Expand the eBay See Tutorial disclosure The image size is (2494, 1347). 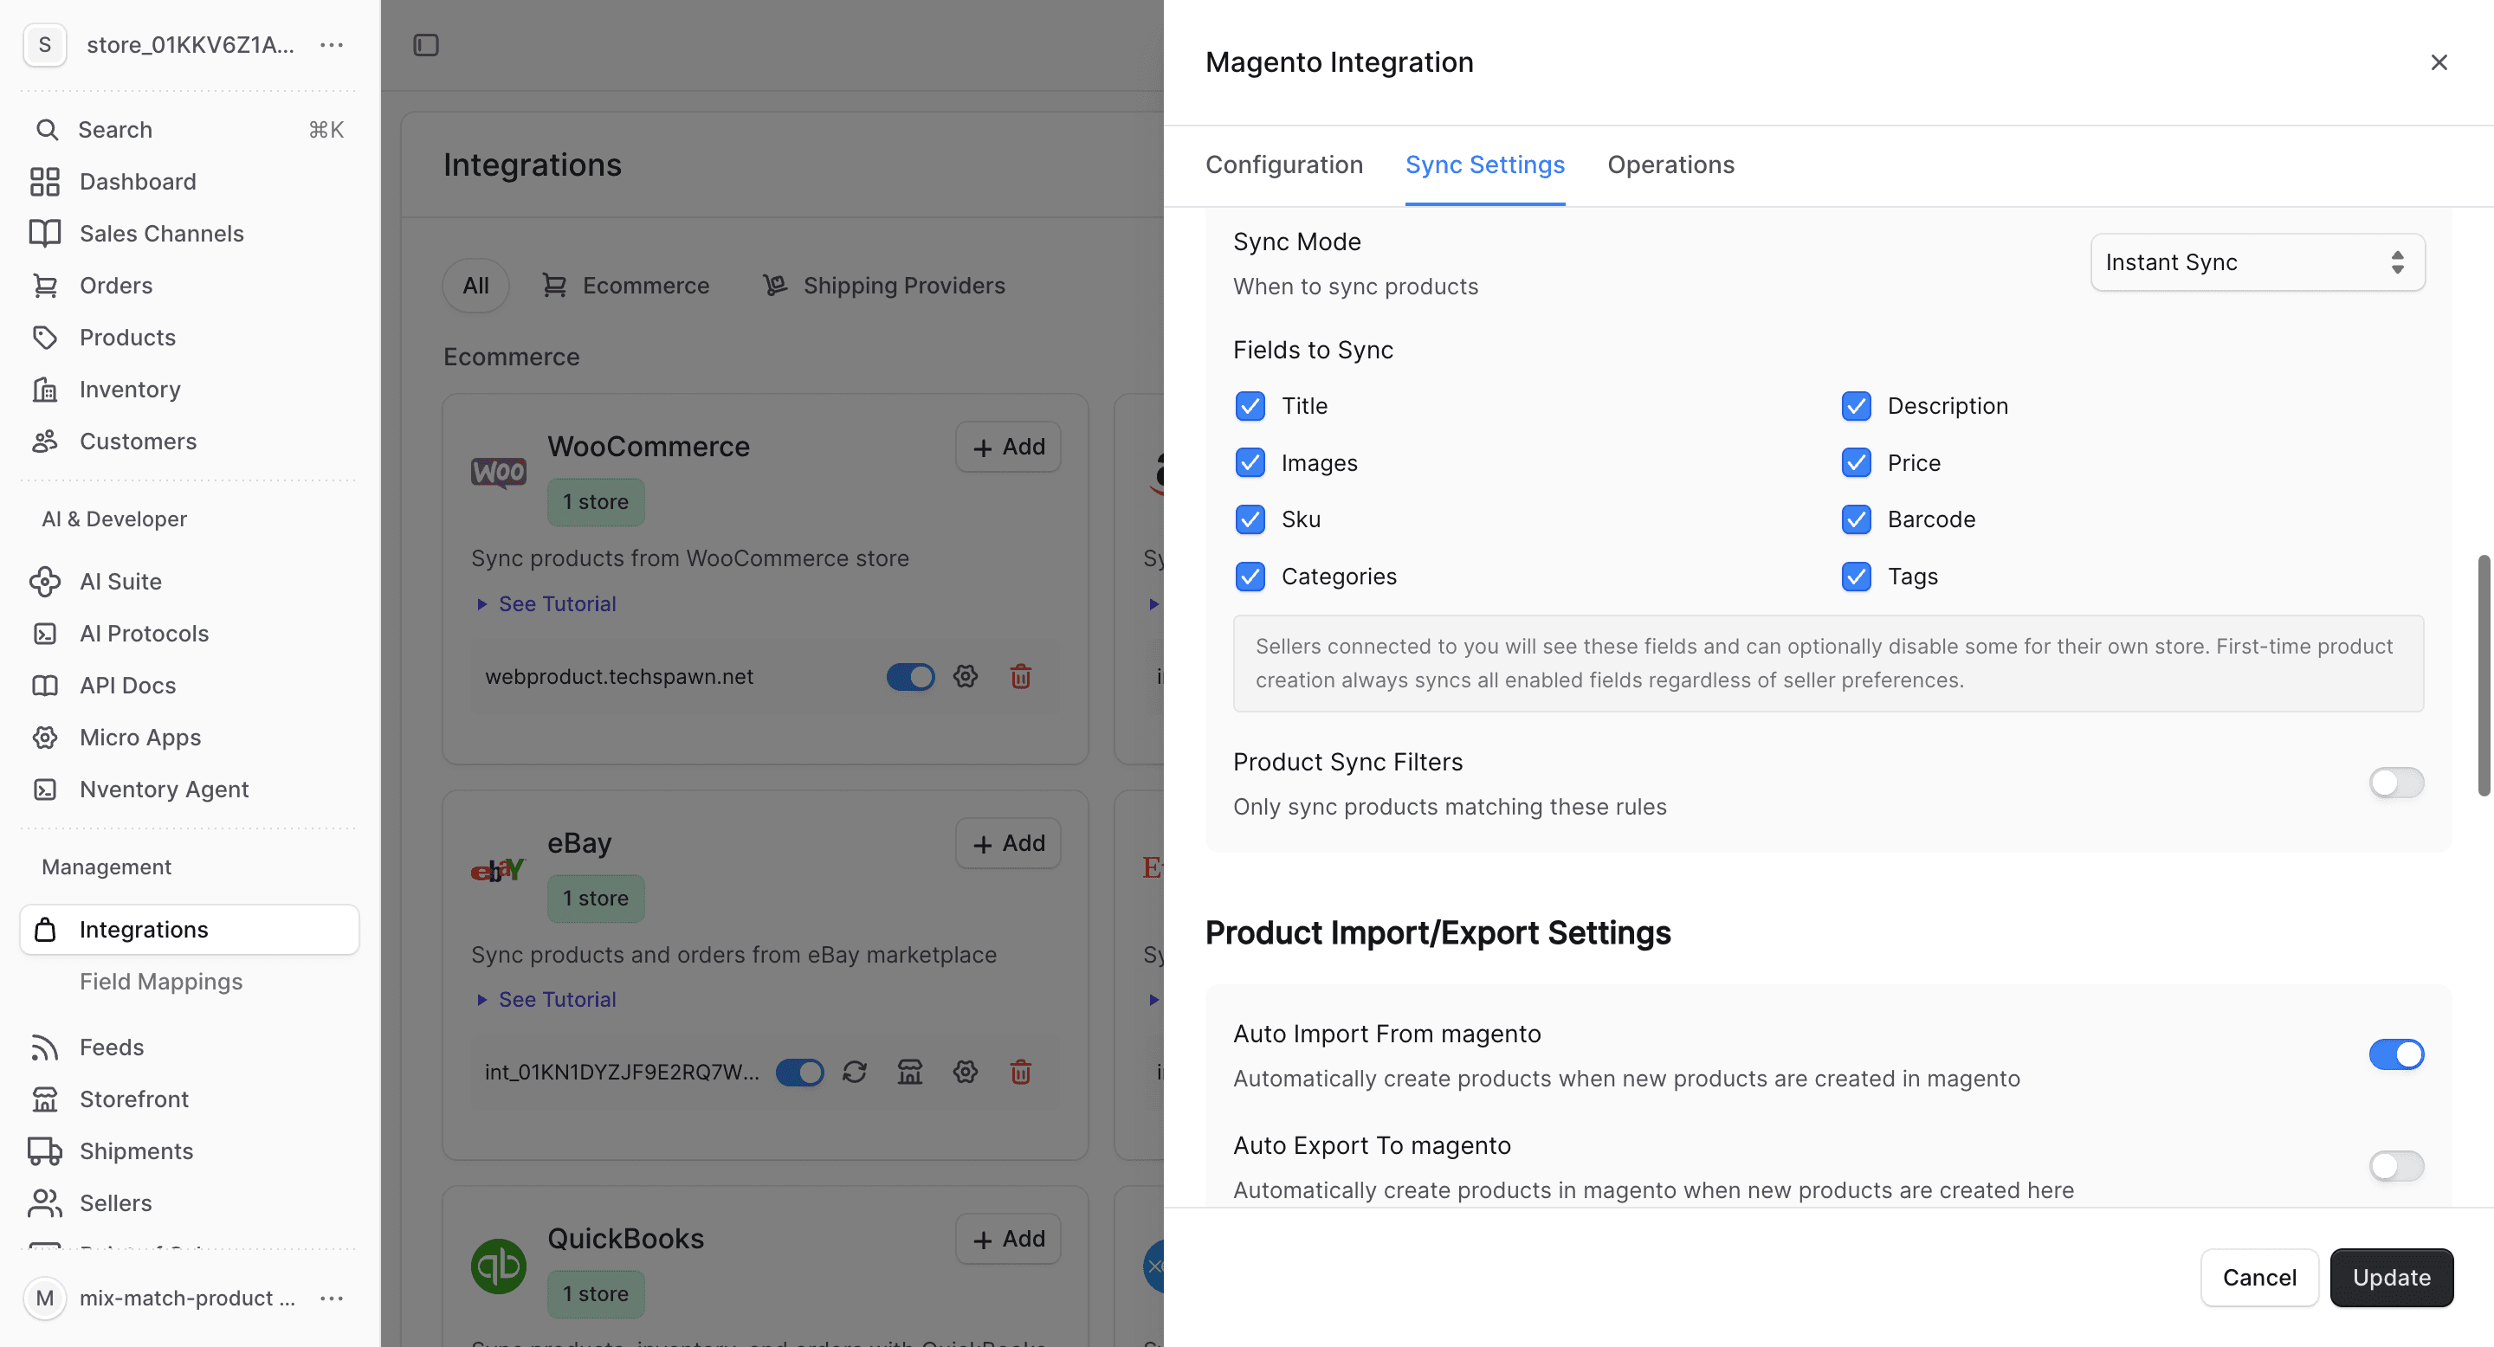[548, 1000]
